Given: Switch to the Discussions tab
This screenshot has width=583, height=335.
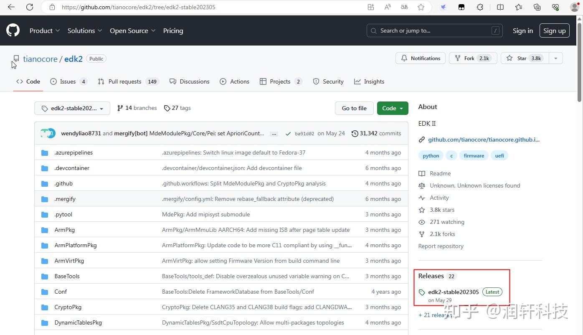Looking at the screenshot, I should [x=189, y=81].
